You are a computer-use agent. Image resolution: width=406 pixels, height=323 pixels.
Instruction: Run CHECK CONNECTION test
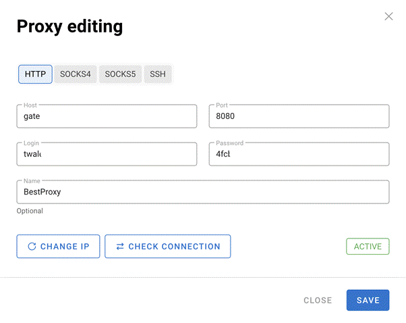(x=168, y=247)
